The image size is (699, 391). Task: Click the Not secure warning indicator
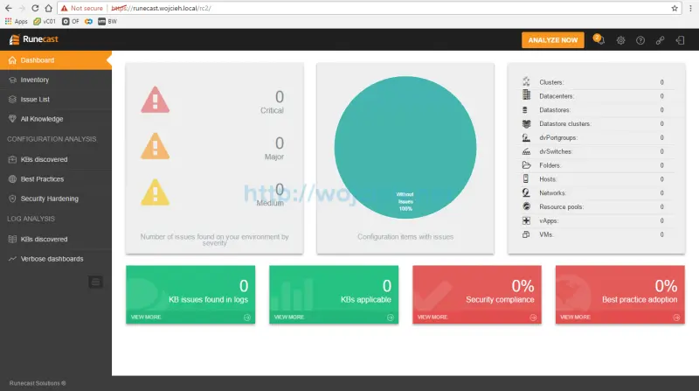tap(82, 8)
